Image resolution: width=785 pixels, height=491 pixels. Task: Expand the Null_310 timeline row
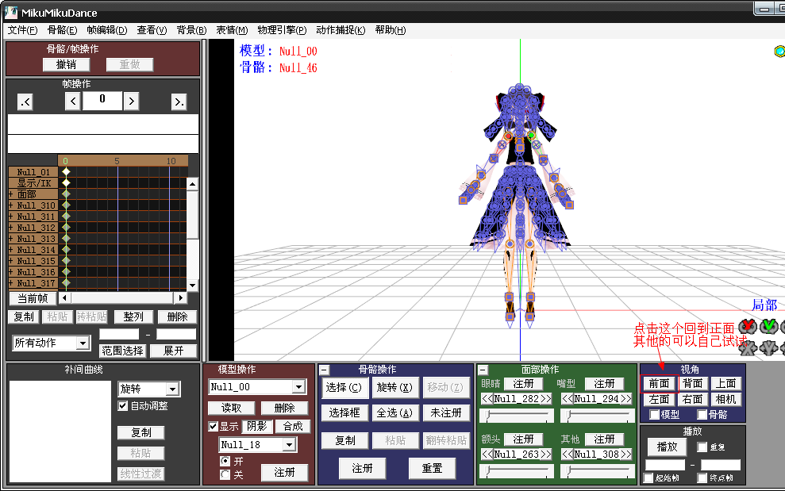pos(10,205)
